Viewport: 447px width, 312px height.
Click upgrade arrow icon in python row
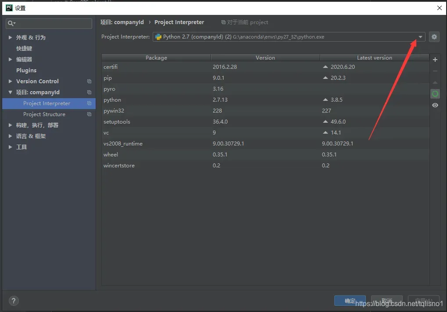click(325, 99)
